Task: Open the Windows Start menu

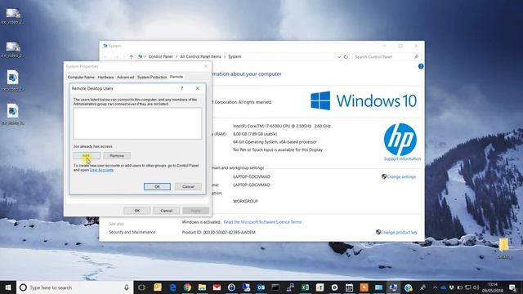Action: pos(8,287)
